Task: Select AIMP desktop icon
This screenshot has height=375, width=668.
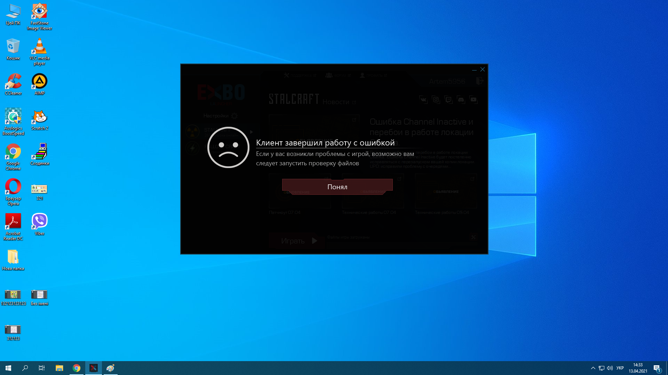Action: [x=39, y=84]
